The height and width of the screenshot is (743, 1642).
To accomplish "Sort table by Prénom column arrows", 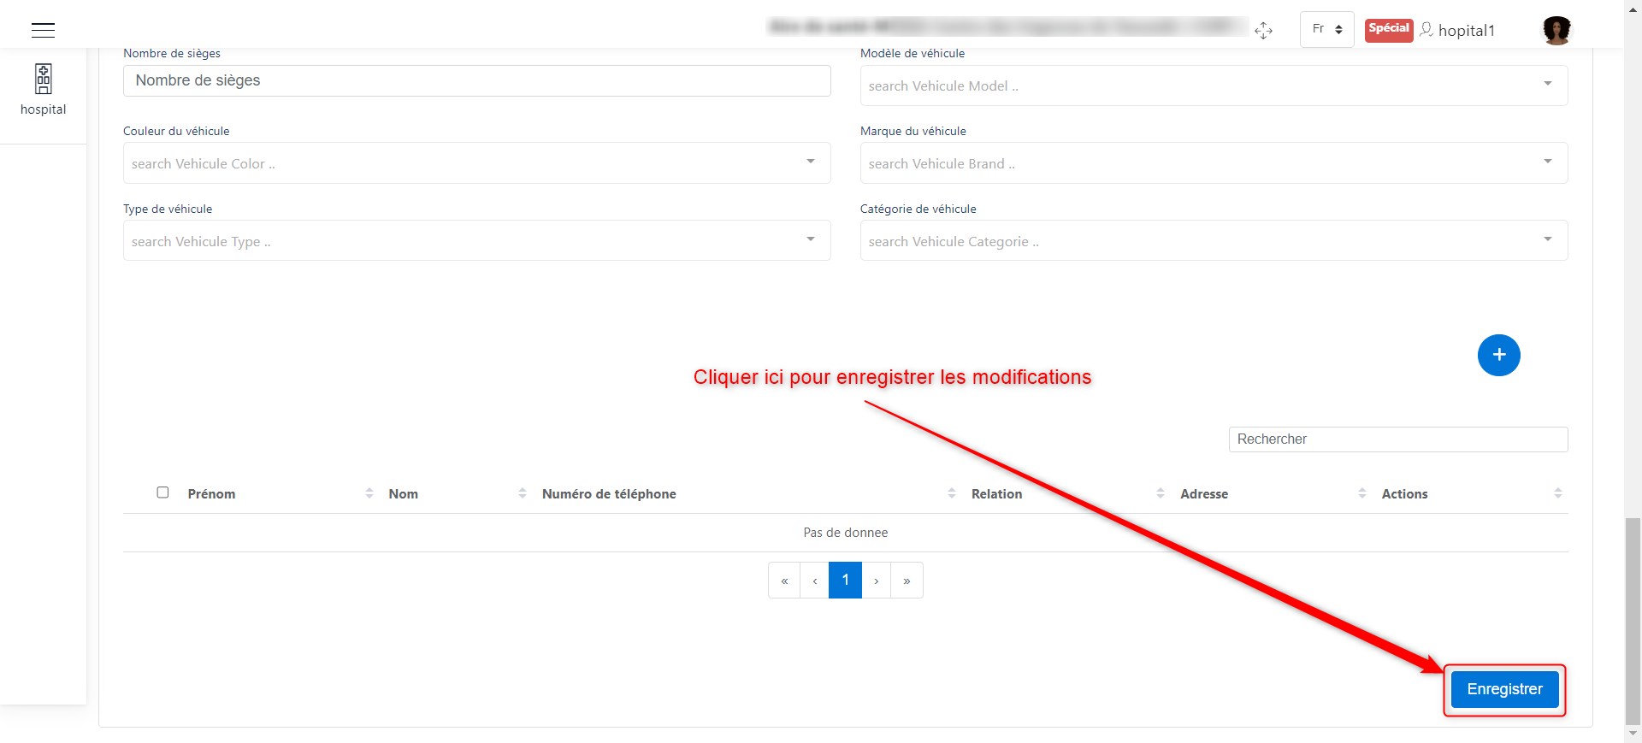I will pos(369,493).
